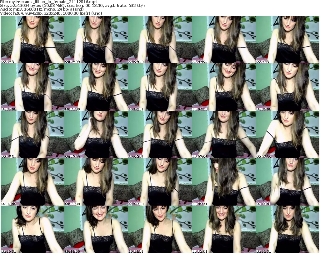Pick the frame at 00:06:31
320x253 pixels.
pyautogui.click(x=160, y=134)
